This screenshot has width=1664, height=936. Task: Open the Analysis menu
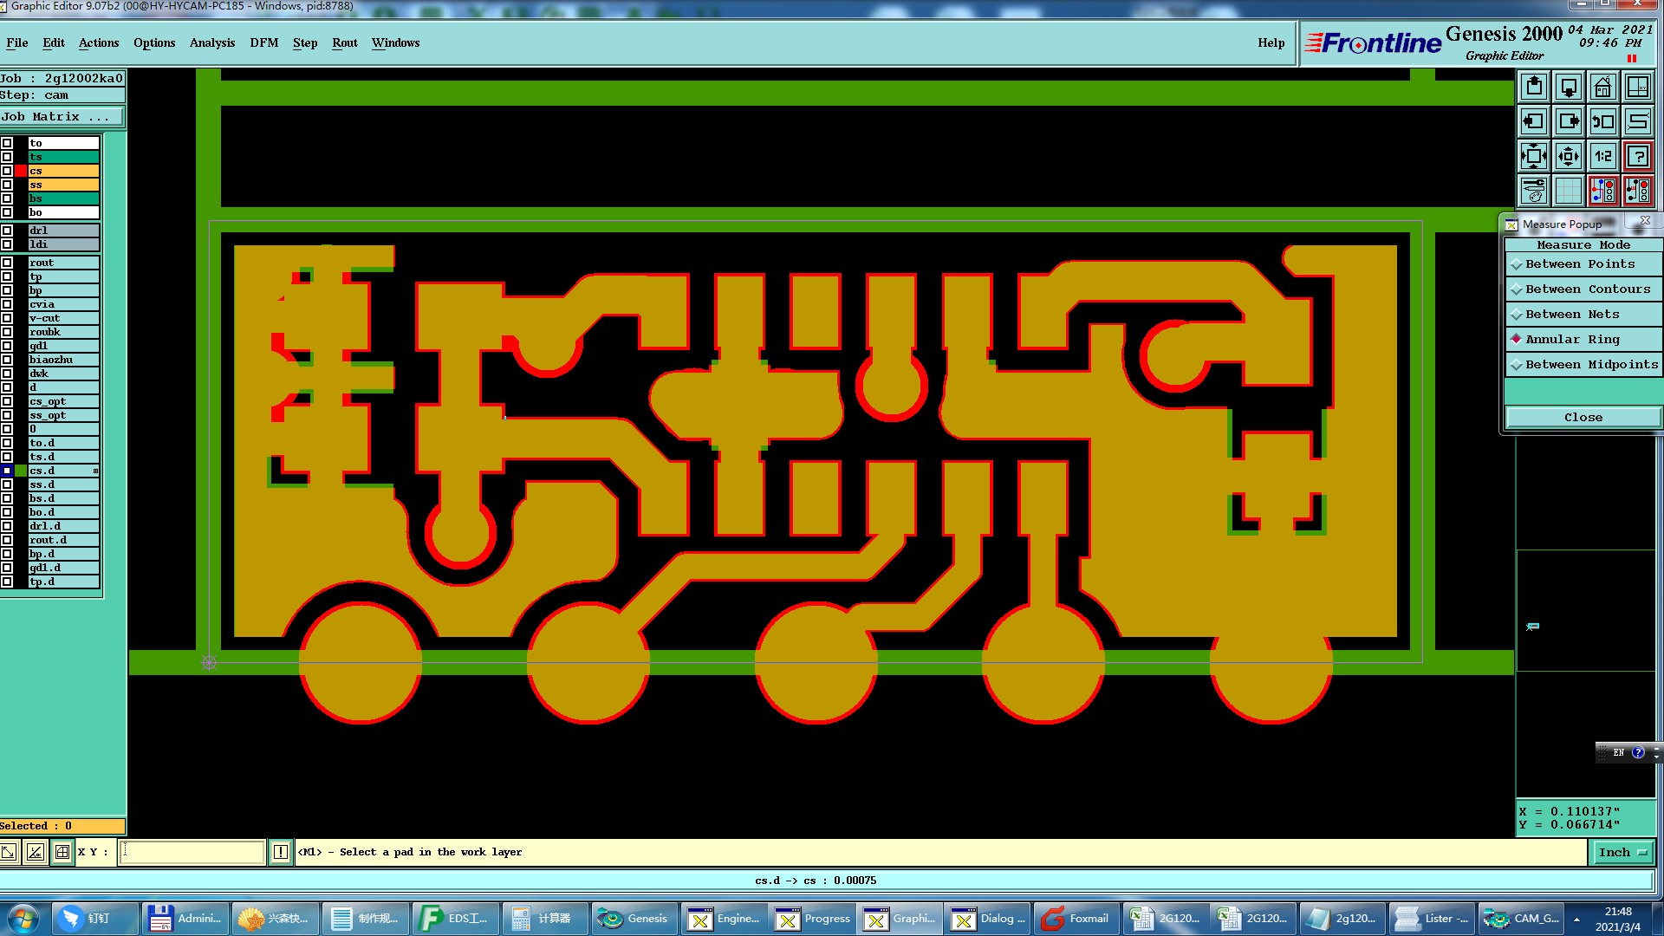211,43
